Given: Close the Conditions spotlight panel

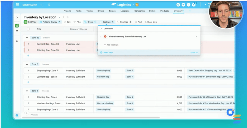Looking at the screenshot, I should pyautogui.click(x=101, y=28).
